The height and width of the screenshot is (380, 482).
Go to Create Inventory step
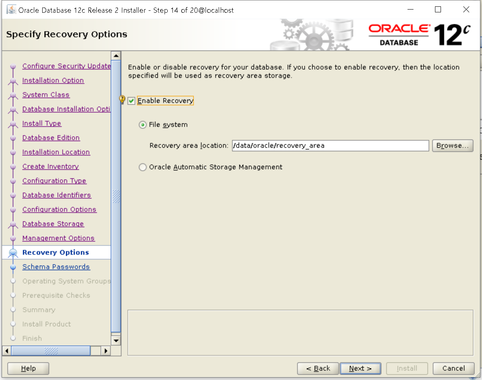51,166
